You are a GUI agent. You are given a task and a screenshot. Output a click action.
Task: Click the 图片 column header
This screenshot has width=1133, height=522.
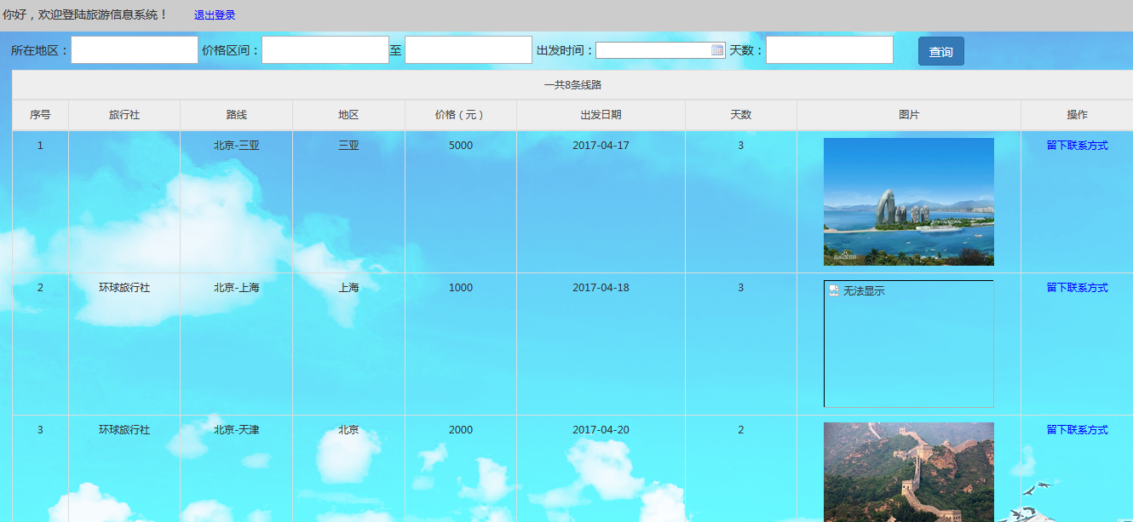(909, 115)
